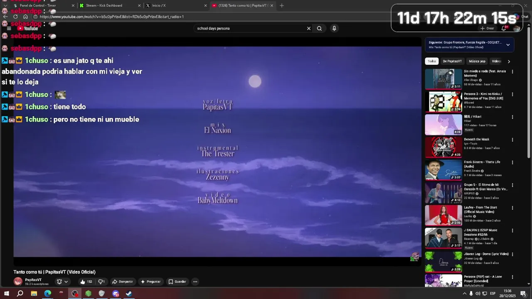Switch input language with ESP indicator
Image resolution: width=532 pixels, height=299 pixels.
(493, 294)
